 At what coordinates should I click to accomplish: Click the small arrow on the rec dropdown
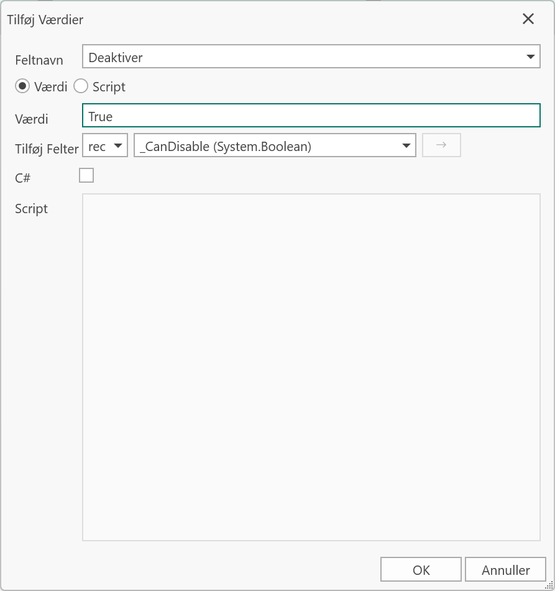[118, 145]
